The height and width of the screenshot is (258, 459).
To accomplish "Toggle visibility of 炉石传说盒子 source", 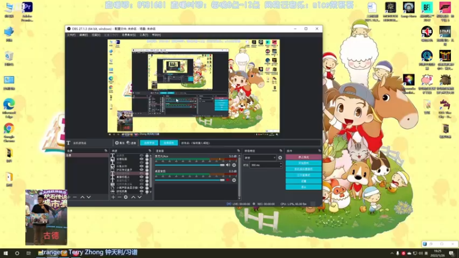I will [141, 170].
